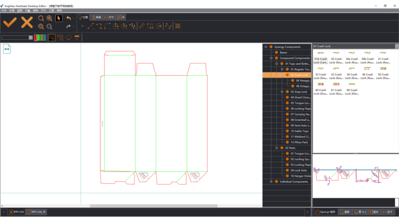
Task: Select the polygon drawing tool
Action: [159, 26]
